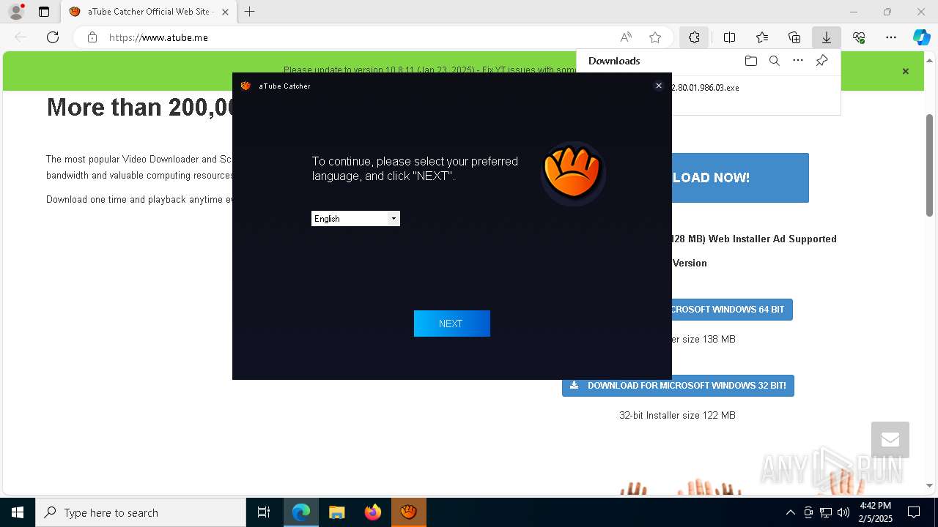Viewport: 938px width, 527px height.
Task: Switch to Edge in the taskbar
Action: tap(301, 512)
